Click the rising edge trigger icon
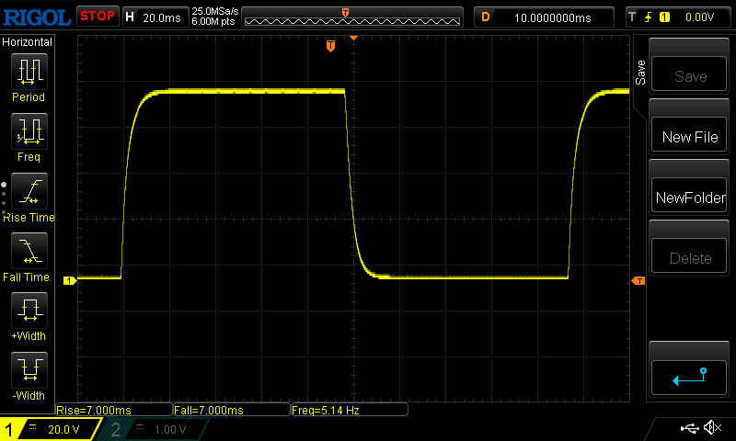The image size is (736, 441). click(x=649, y=17)
